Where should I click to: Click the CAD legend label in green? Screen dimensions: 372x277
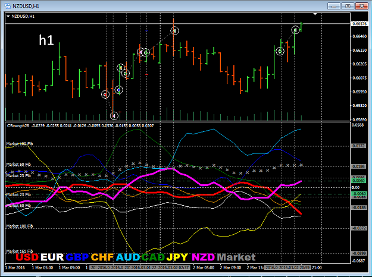[153, 257]
